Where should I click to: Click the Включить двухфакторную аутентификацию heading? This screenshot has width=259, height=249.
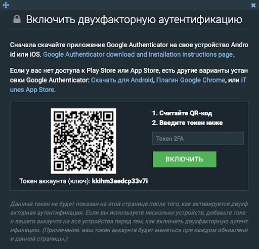click(x=134, y=19)
